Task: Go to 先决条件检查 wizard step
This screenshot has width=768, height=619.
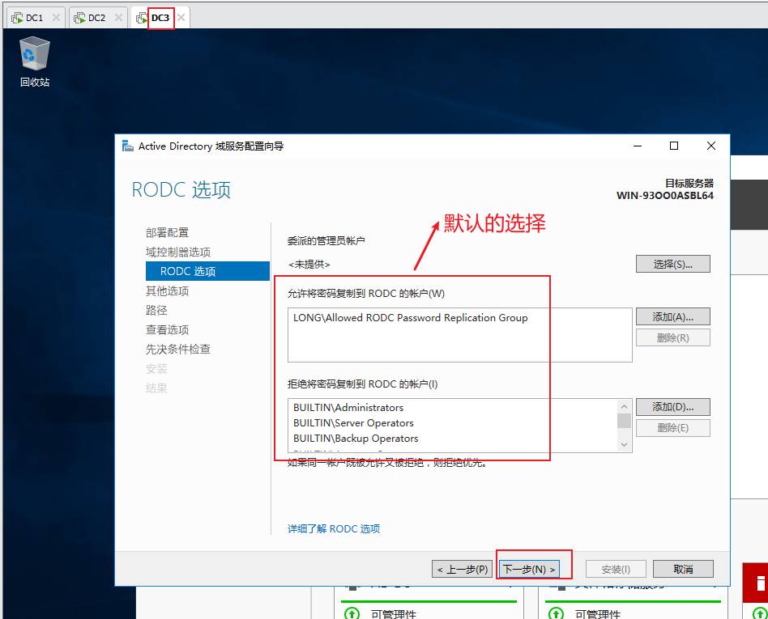Action: click(x=177, y=349)
